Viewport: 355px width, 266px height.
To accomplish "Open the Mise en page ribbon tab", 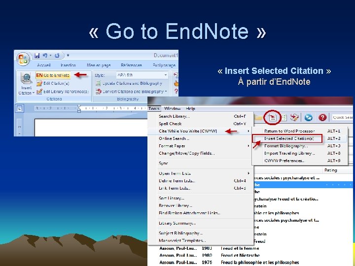I will click(99, 66).
